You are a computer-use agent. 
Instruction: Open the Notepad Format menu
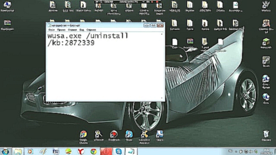point(72,30)
